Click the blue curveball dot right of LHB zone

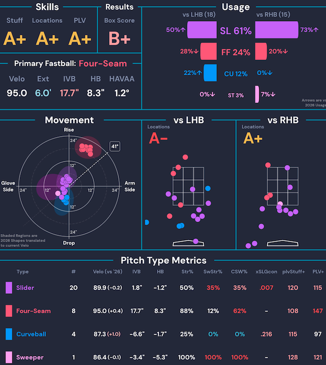pyautogui.click(x=208, y=188)
